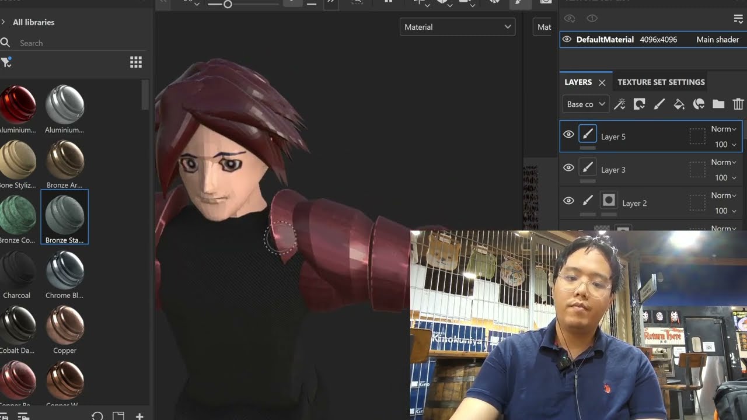Click the camera icon in top toolbar
This screenshot has width=747, height=420.
coord(546,3)
